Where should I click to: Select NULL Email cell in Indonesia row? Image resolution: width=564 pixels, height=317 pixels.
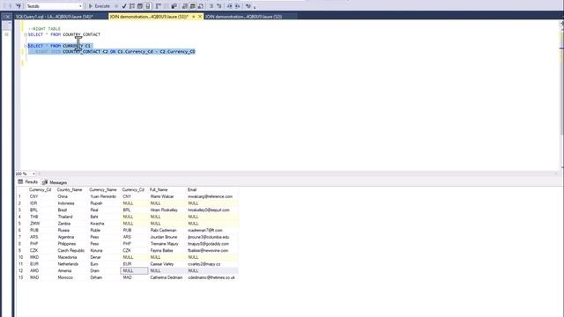point(212,203)
